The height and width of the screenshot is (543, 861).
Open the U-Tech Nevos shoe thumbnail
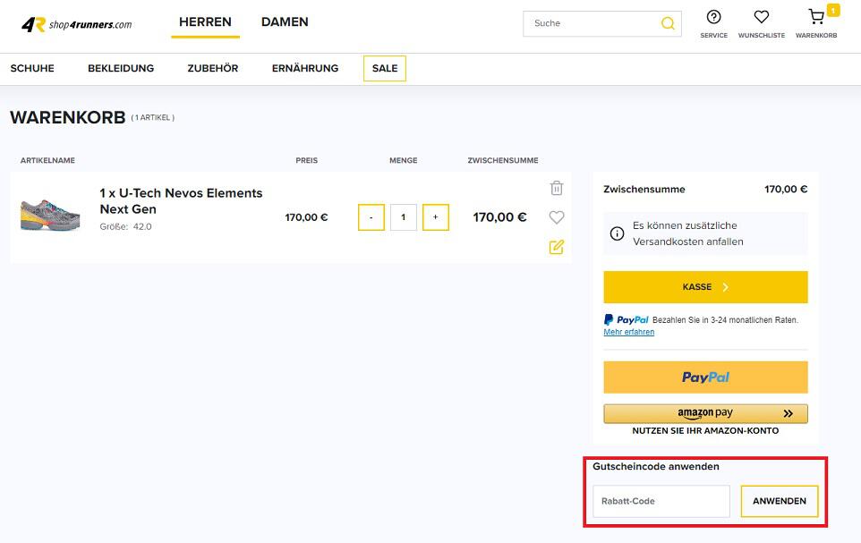coord(50,216)
